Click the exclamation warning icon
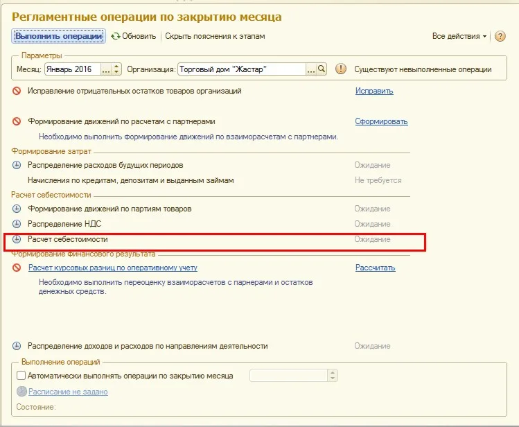519x427 pixels. 341,69
